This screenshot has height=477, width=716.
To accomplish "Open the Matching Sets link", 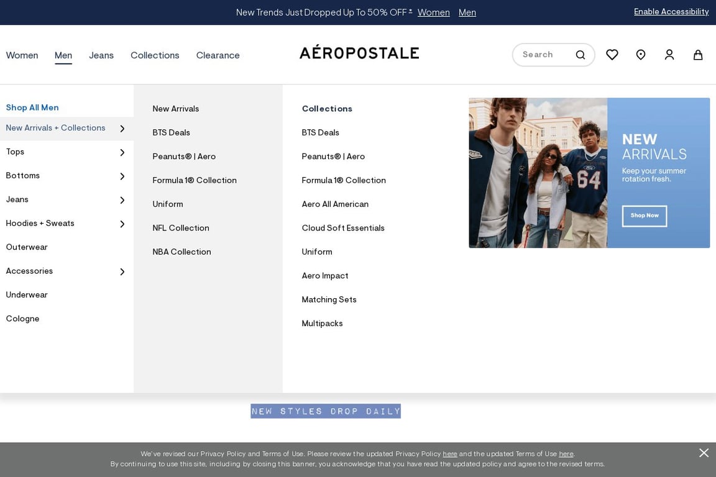I will (329, 299).
